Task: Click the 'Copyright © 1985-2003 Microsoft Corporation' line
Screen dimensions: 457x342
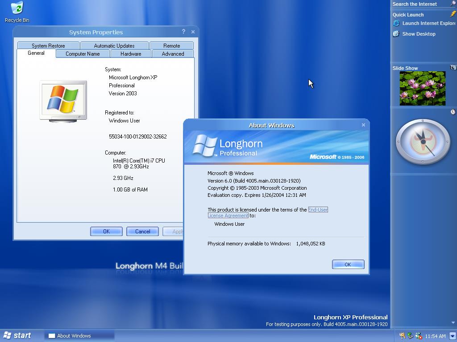Action: tap(257, 188)
